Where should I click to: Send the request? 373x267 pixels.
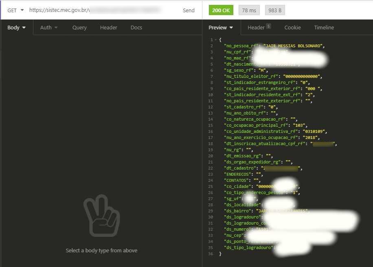tap(189, 10)
